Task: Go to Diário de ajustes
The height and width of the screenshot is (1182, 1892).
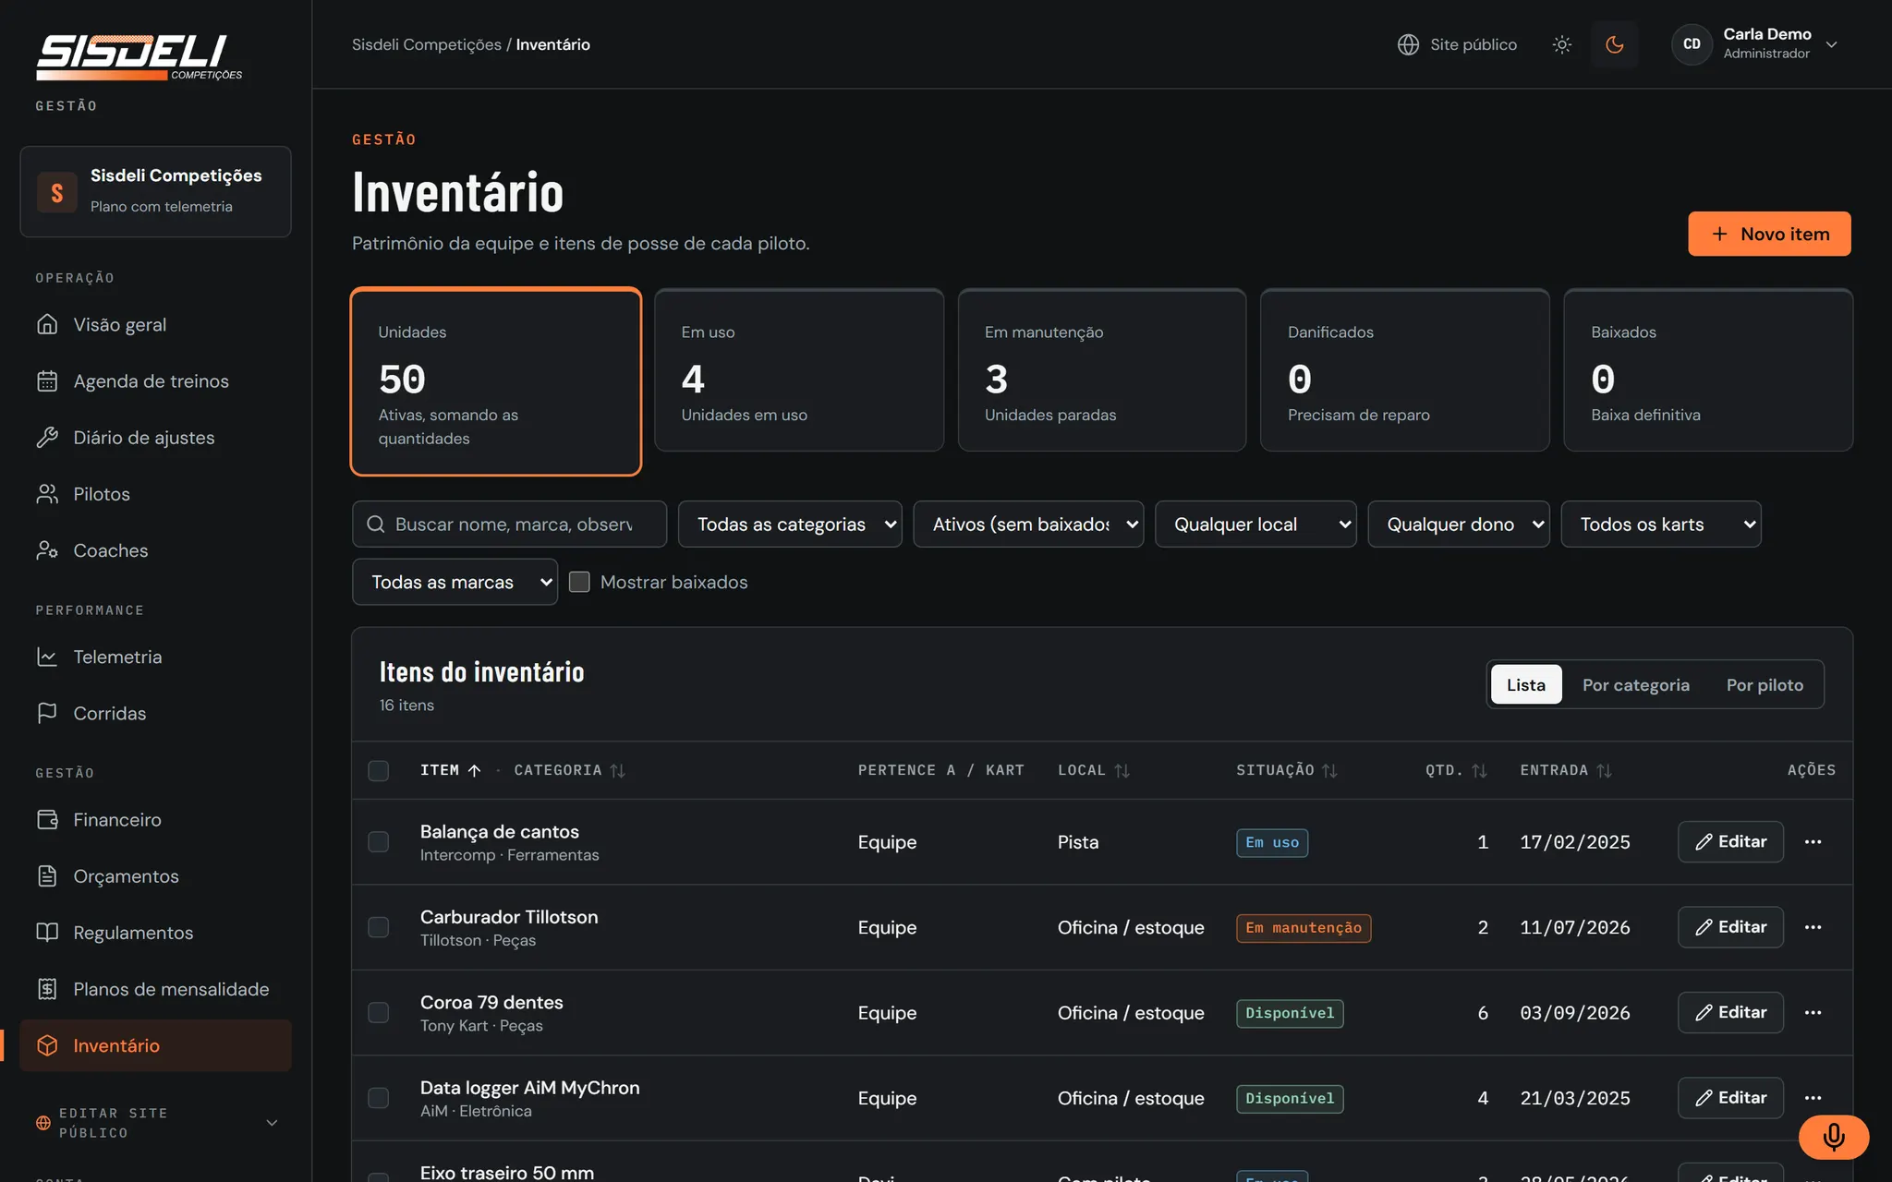Action: 155,438
